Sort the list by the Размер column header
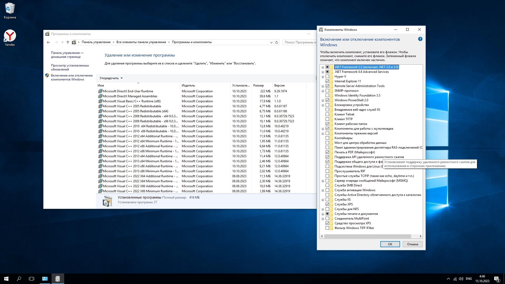The width and height of the screenshot is (505, 284). tap(258, 85)
